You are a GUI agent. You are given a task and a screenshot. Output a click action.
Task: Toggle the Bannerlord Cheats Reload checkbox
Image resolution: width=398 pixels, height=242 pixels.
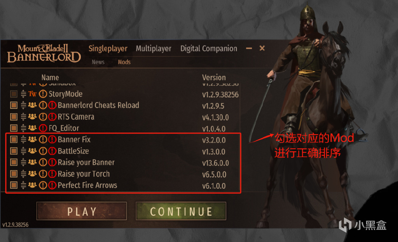point(14,105)
